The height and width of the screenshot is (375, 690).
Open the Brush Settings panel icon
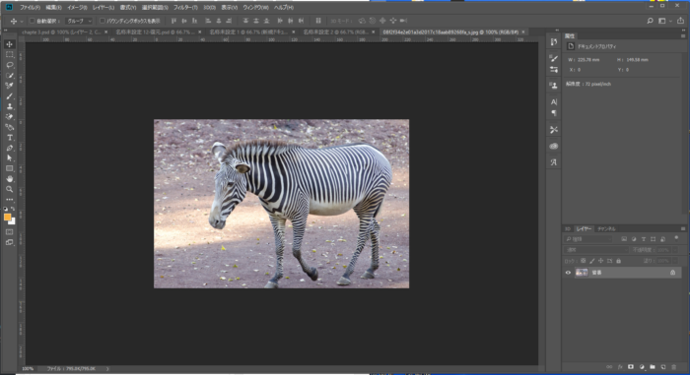(x=554, y=58)
